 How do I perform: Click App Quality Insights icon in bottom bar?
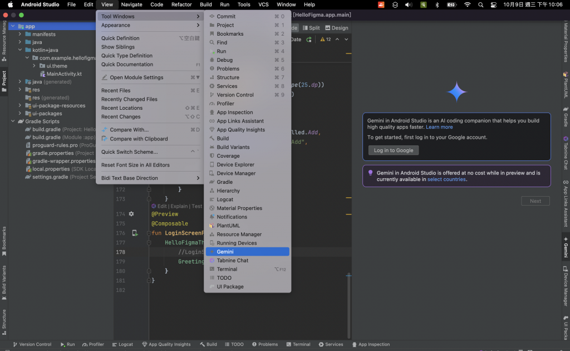pyautogui.click(x=144, y=344)
